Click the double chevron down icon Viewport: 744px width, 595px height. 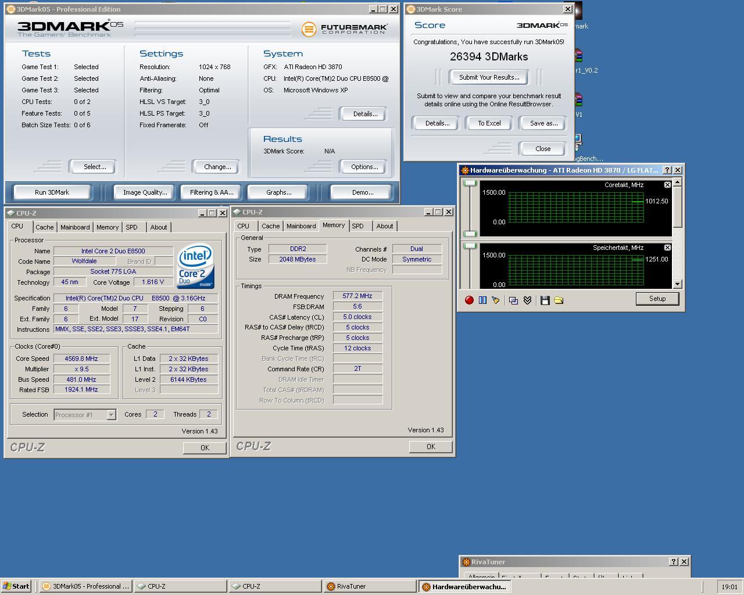point(527,300)
